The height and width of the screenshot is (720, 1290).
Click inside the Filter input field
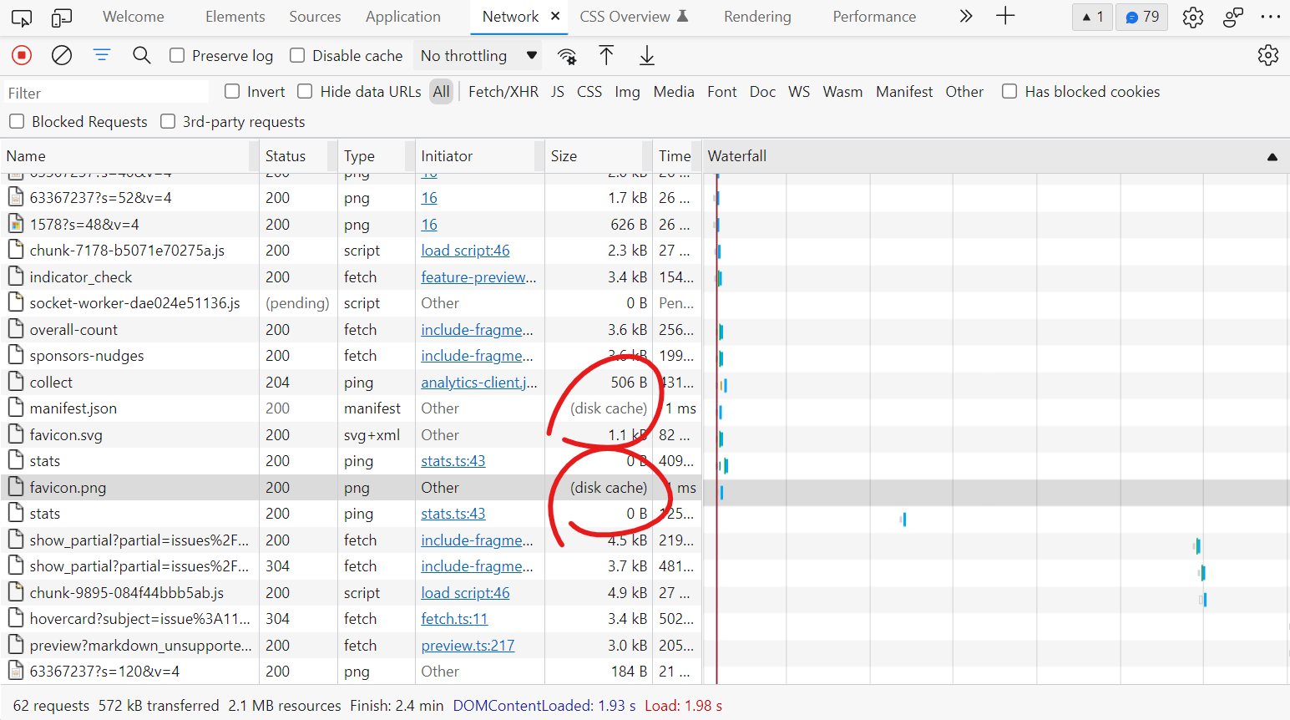(104, 92)
